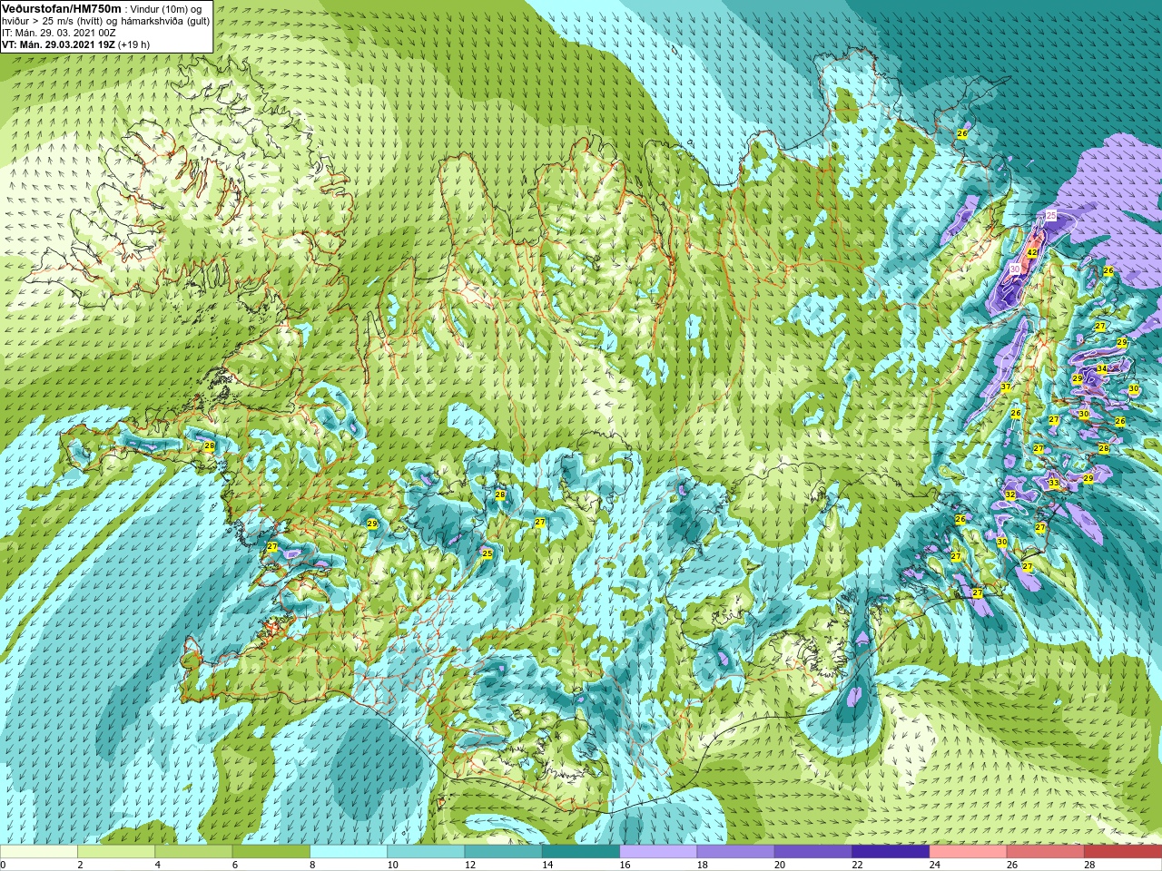The width and height of the screenshot is (1162, 871).
Task: Click the legend tick label '4'
Action: [158, 866]
